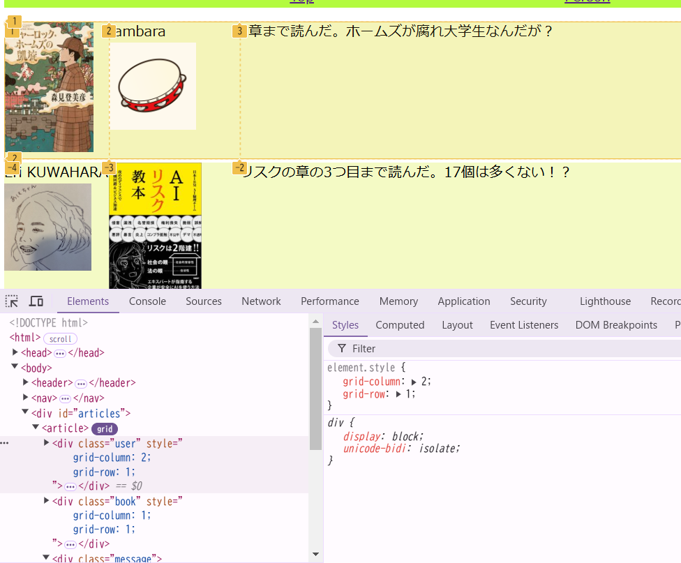Open the Network panel tab
Viewport: 681px width, 563px height.
[261, 301]
